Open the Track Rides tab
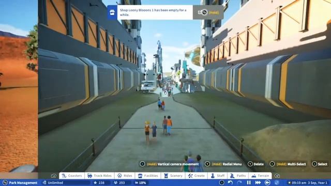 click(99, 176)
